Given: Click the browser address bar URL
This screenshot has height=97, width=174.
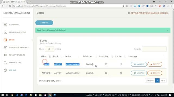Looking at the screenshot, I should click(x=41, y=6).
